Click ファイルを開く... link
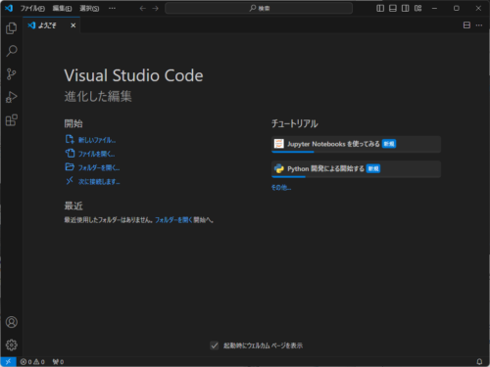This screenshot has height=367, width=490. click(x=96, y=154)
